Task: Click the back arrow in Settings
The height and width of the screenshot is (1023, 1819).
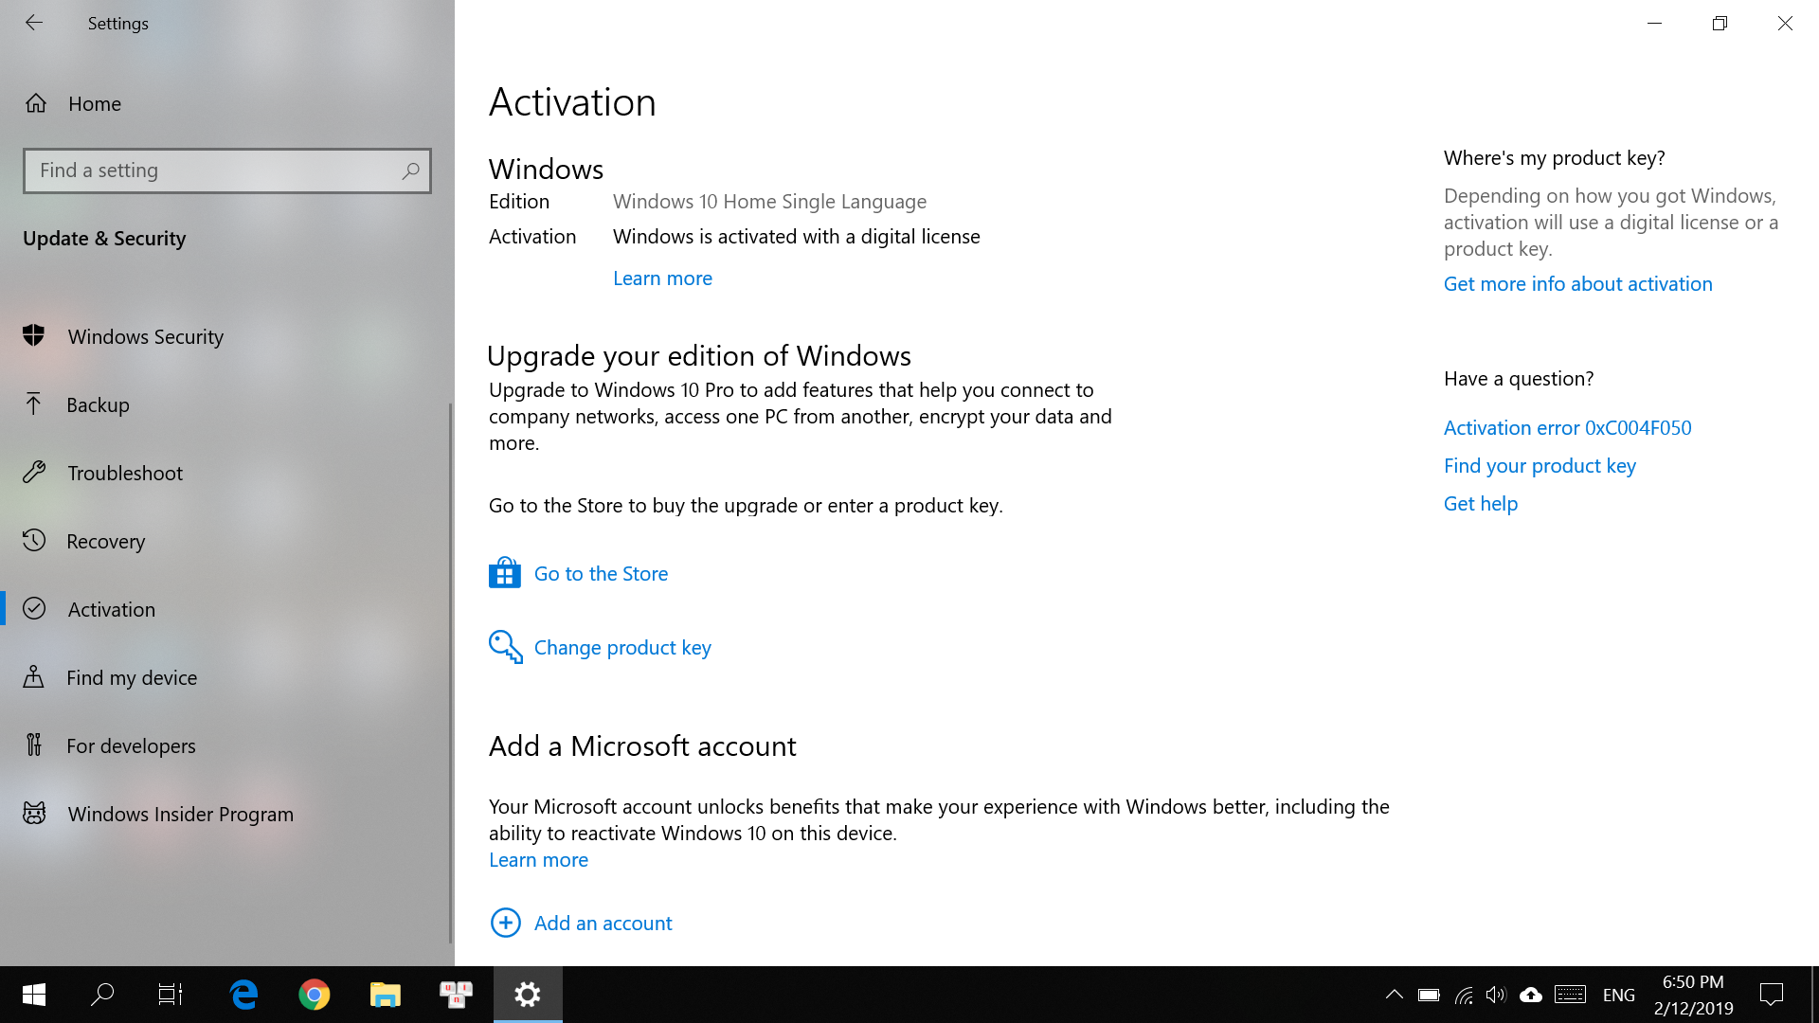Action: click(34, 23)
